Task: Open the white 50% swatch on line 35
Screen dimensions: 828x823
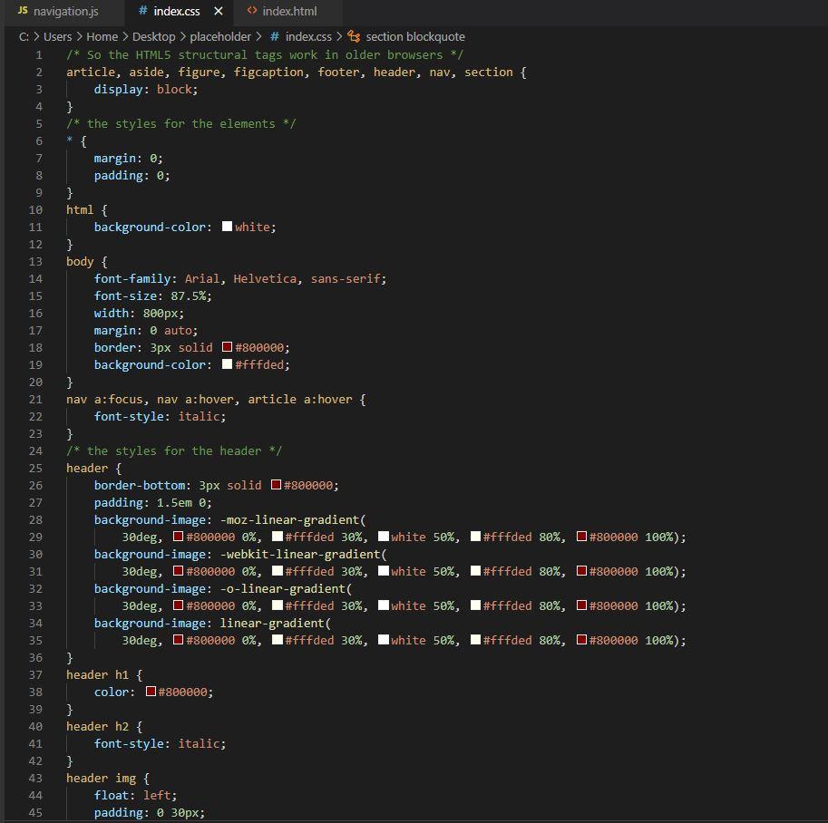Action: point(384,640)
